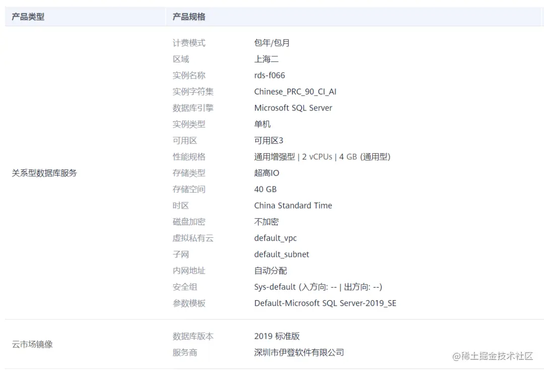Click the 服务商 label
The image size is (544, 372).
tap(184, 352)
